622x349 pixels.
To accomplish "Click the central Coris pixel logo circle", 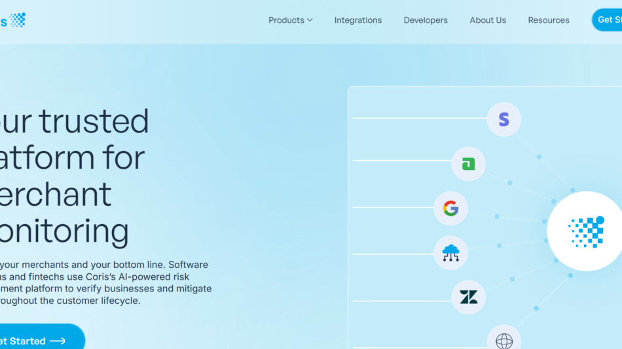I will 585,231.
